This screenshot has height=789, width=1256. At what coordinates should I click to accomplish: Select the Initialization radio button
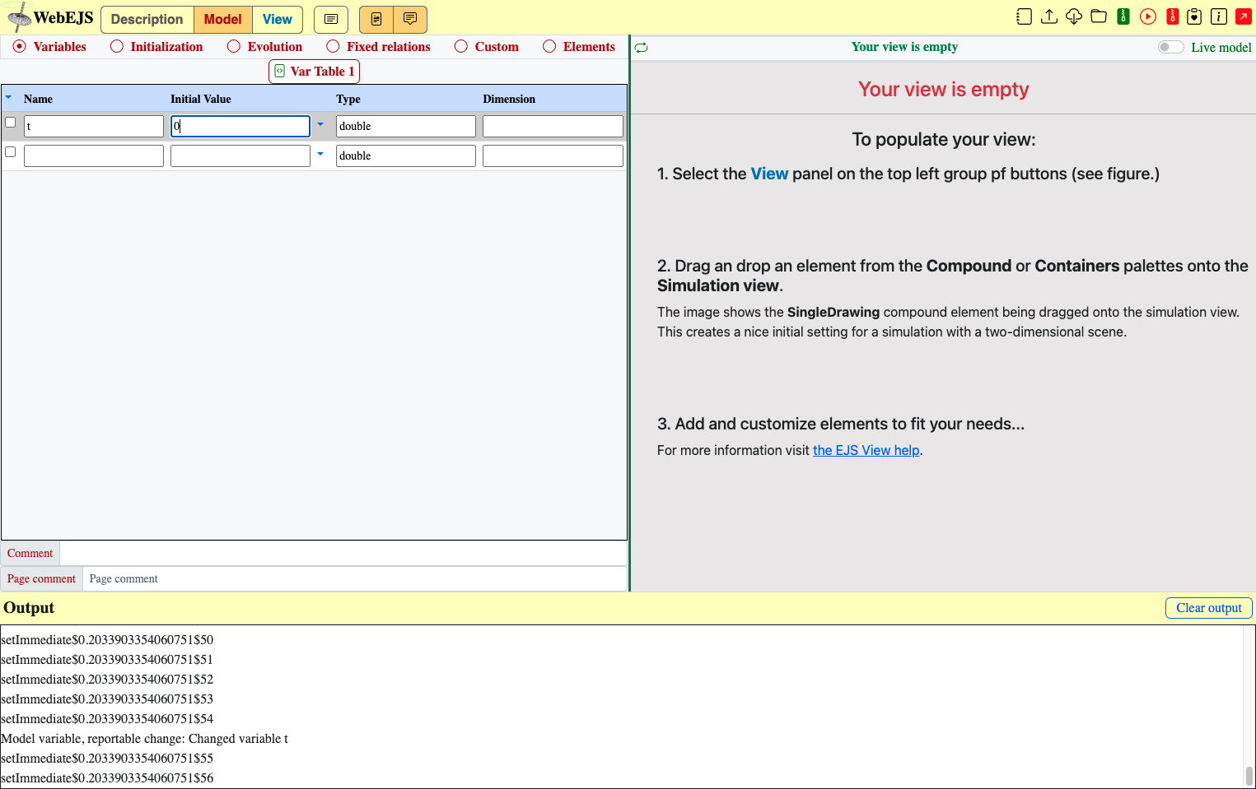pos(117,46)
